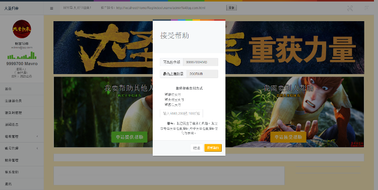Toggle the 支付宝支付 checkbox
Image resolution: width=378 pixels, height=190 pixels.
[166, 99]
